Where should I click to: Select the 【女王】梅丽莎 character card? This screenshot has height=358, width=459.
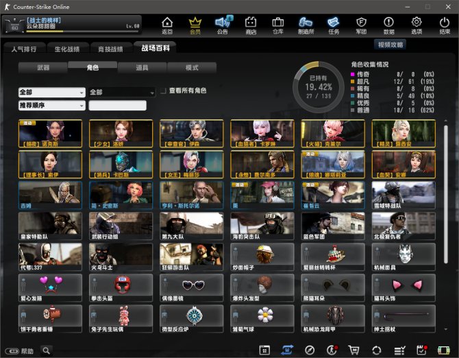[191, 165]
